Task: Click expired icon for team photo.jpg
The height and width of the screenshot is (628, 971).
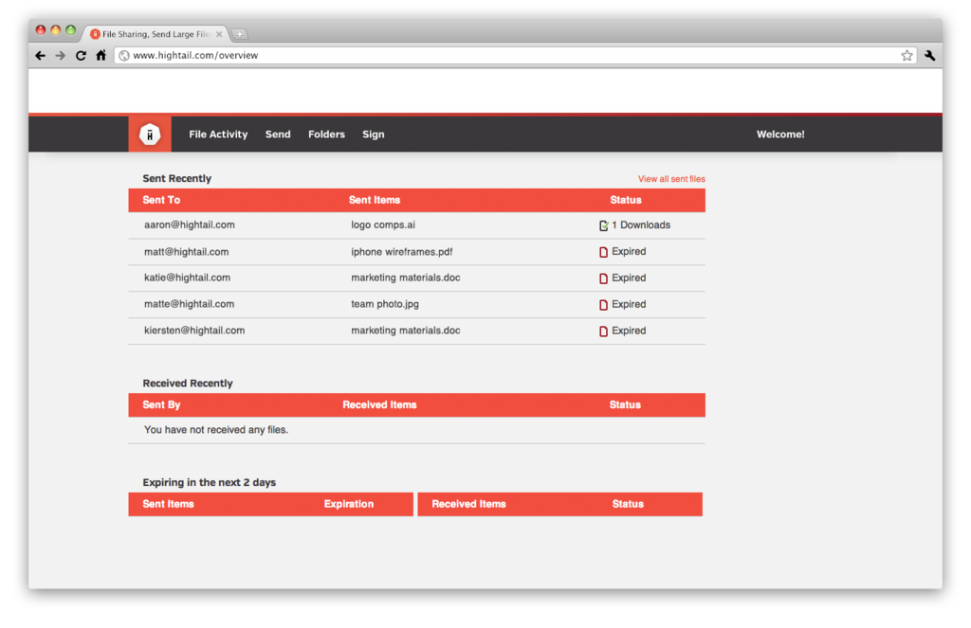Action: coord(604,305)
